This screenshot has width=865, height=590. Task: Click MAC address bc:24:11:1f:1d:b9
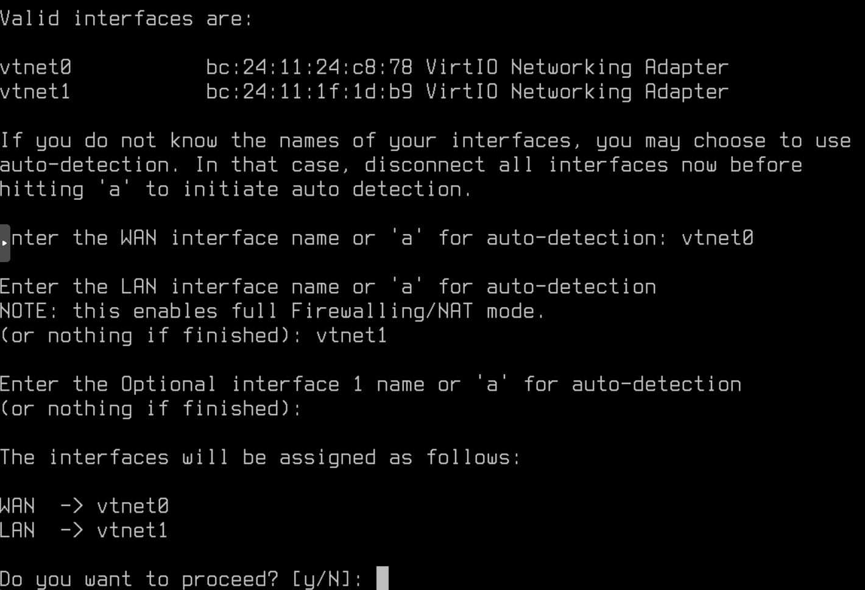tap(309, 91)
